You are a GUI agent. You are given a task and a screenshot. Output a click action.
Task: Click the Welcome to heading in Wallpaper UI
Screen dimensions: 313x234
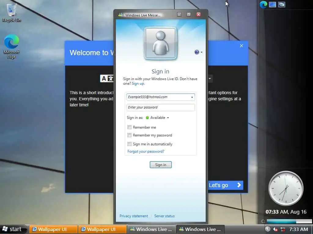(x=91, y=53)
